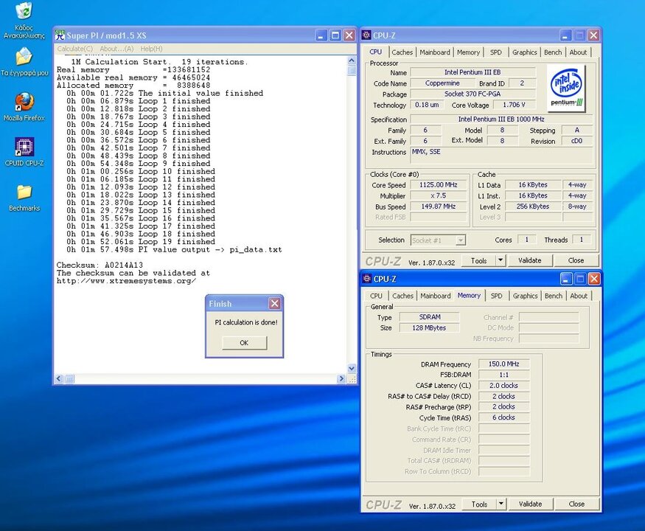
Task: Launch Mozilla Firefox from the desktop
Action: pos(24,107)
